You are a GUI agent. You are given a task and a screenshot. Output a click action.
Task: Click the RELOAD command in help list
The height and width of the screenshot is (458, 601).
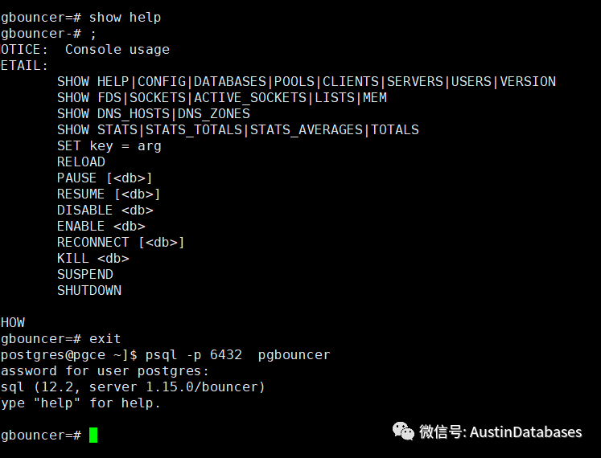click(80, 162)
